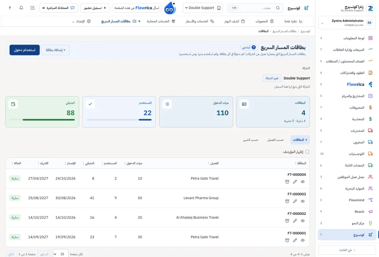View card FT-000001 details eye icon

point(303,240)
